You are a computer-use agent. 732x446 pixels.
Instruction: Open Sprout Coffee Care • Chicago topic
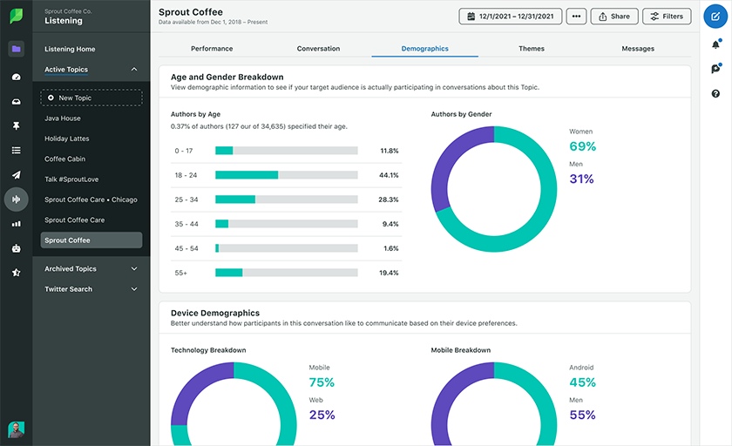click(x=91, y=199)
